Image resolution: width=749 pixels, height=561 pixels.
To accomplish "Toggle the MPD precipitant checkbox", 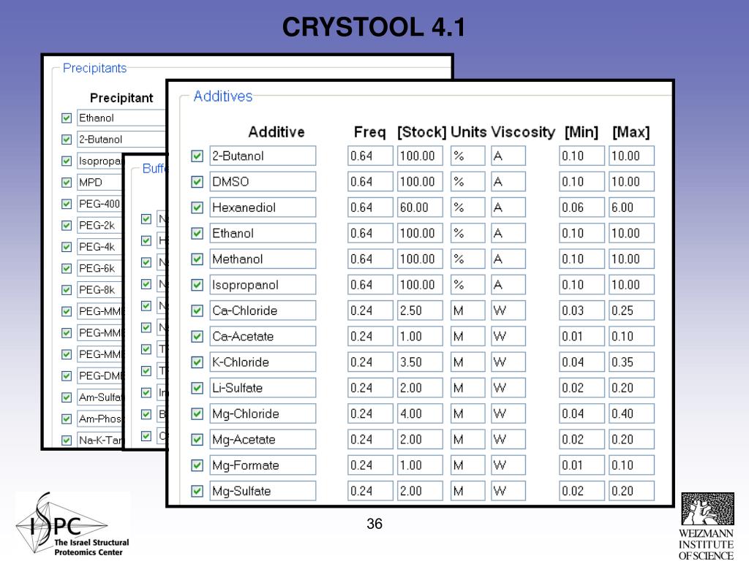I will coord(67,182).
